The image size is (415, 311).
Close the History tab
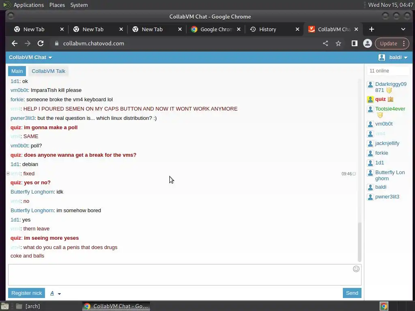click(x=297, y=29)
